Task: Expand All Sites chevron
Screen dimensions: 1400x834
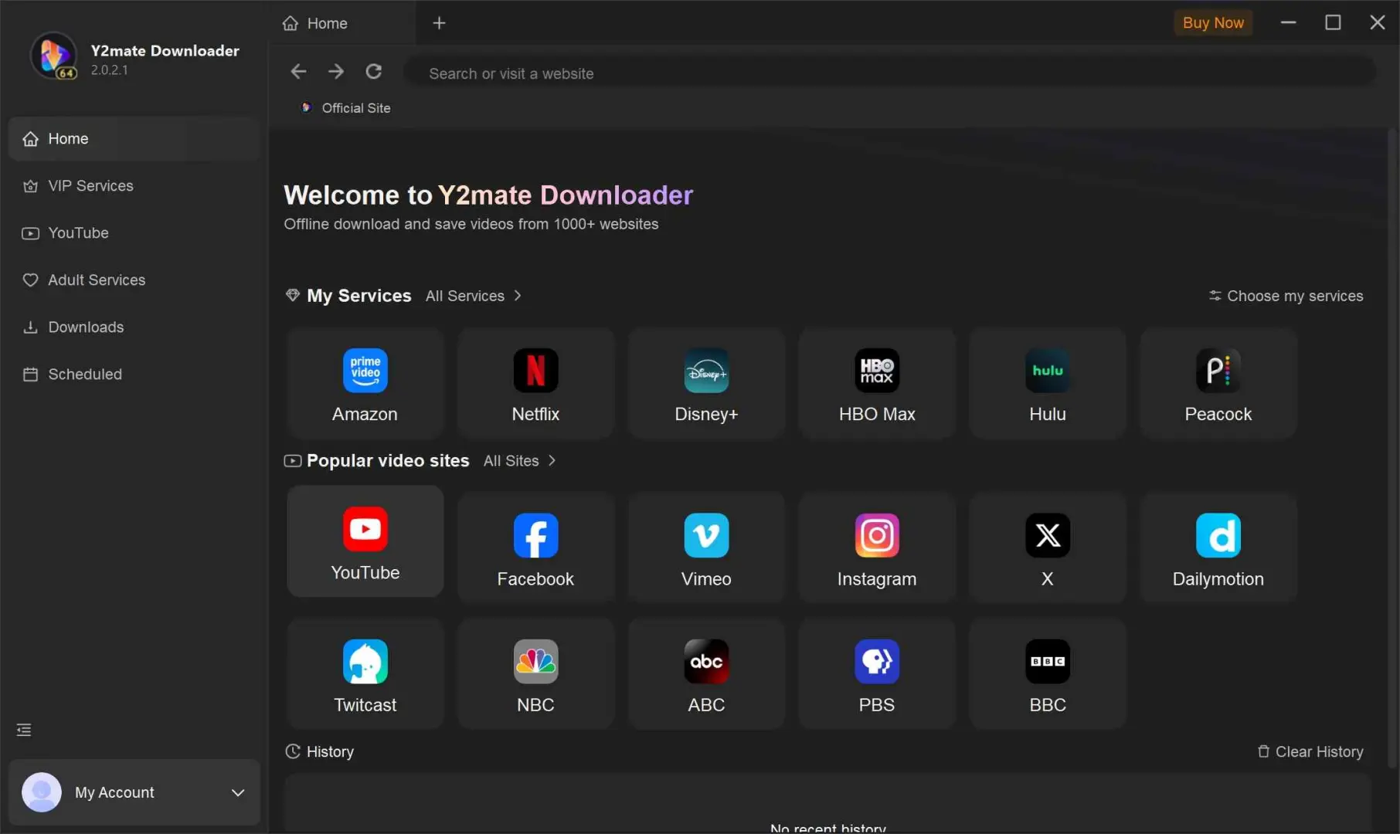Action: pos(552,461)
